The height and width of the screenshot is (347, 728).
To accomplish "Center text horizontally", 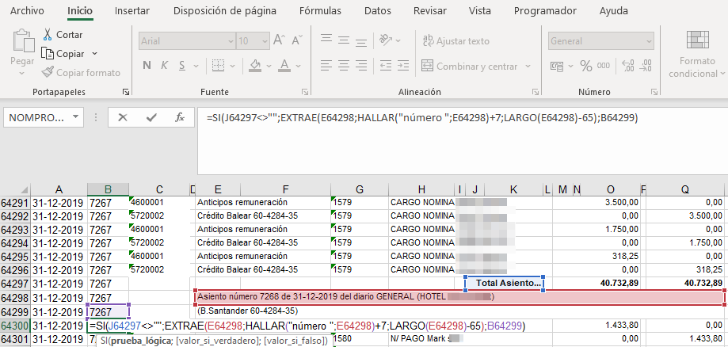I will [x=344, y=66].
